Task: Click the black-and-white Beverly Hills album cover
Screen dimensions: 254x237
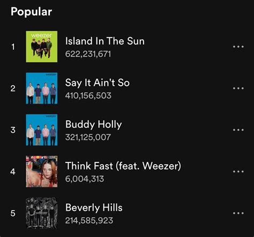Action: coord(42,213)
